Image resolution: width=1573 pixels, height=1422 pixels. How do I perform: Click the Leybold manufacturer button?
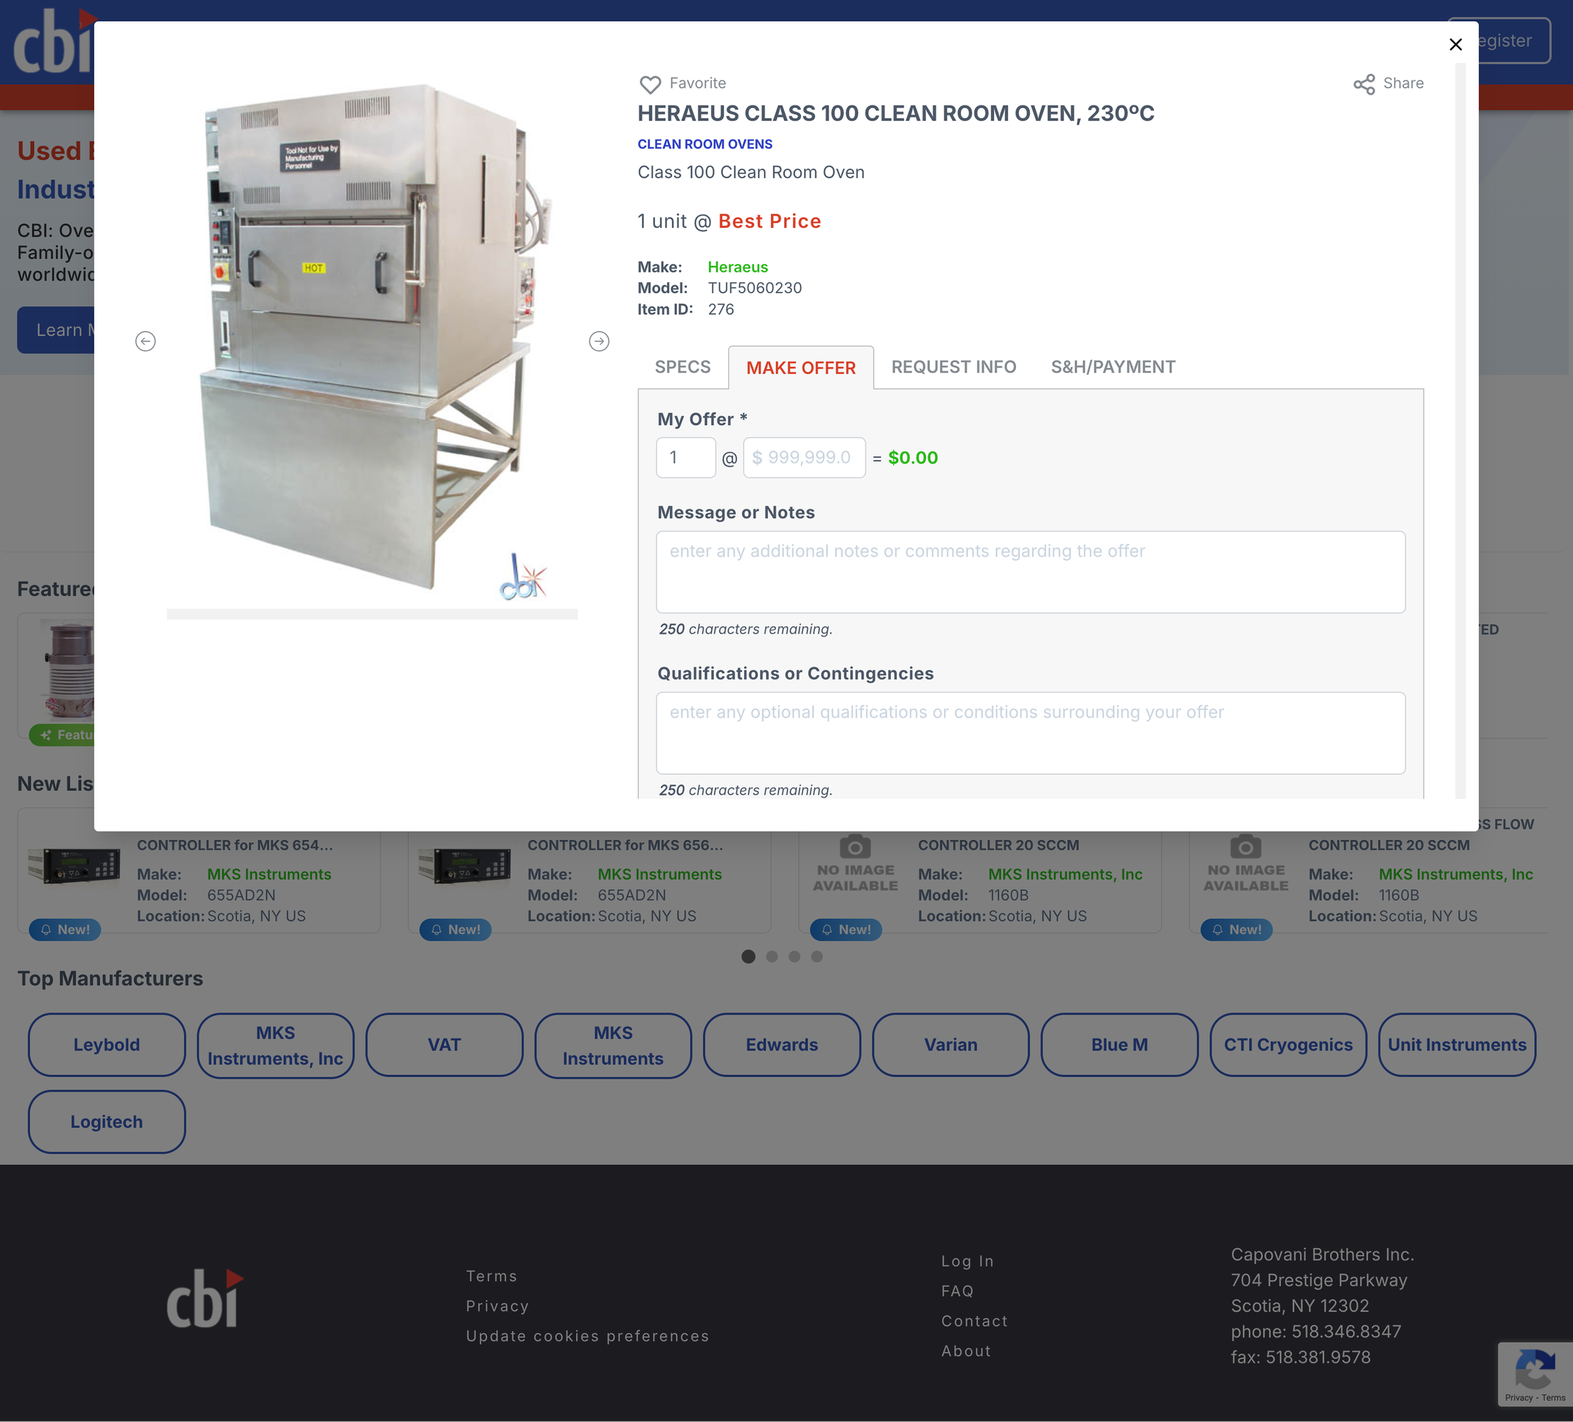pos(107,1044)
